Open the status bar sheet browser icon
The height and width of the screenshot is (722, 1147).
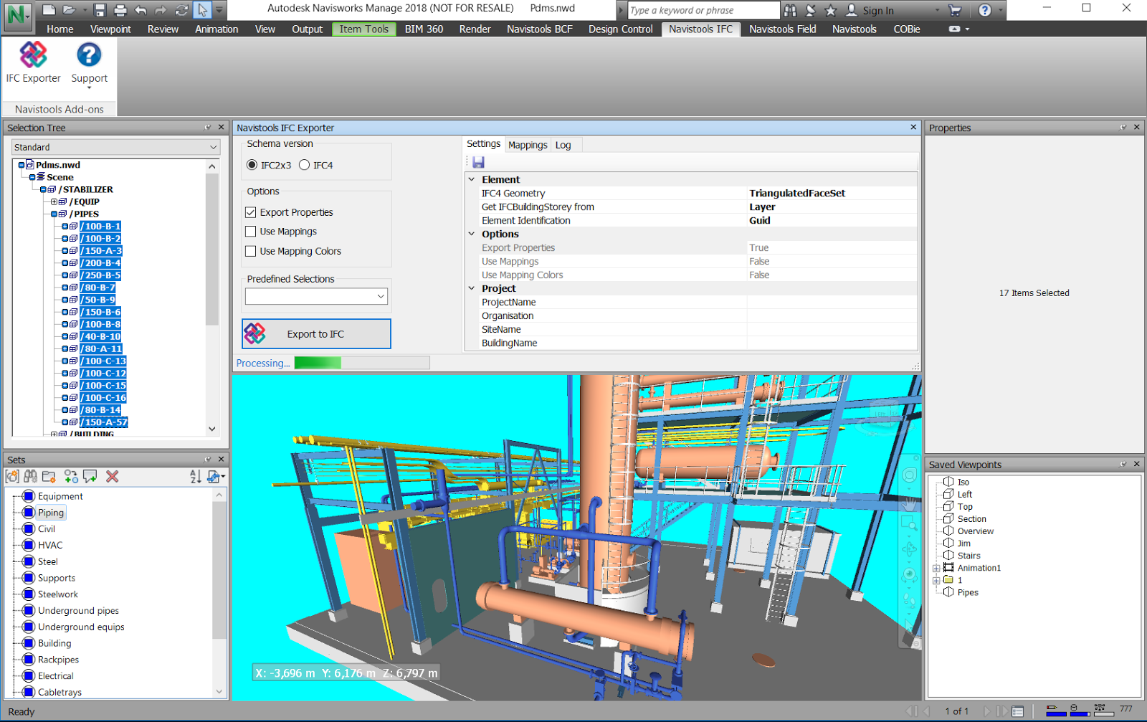[x=1017, y=711]
